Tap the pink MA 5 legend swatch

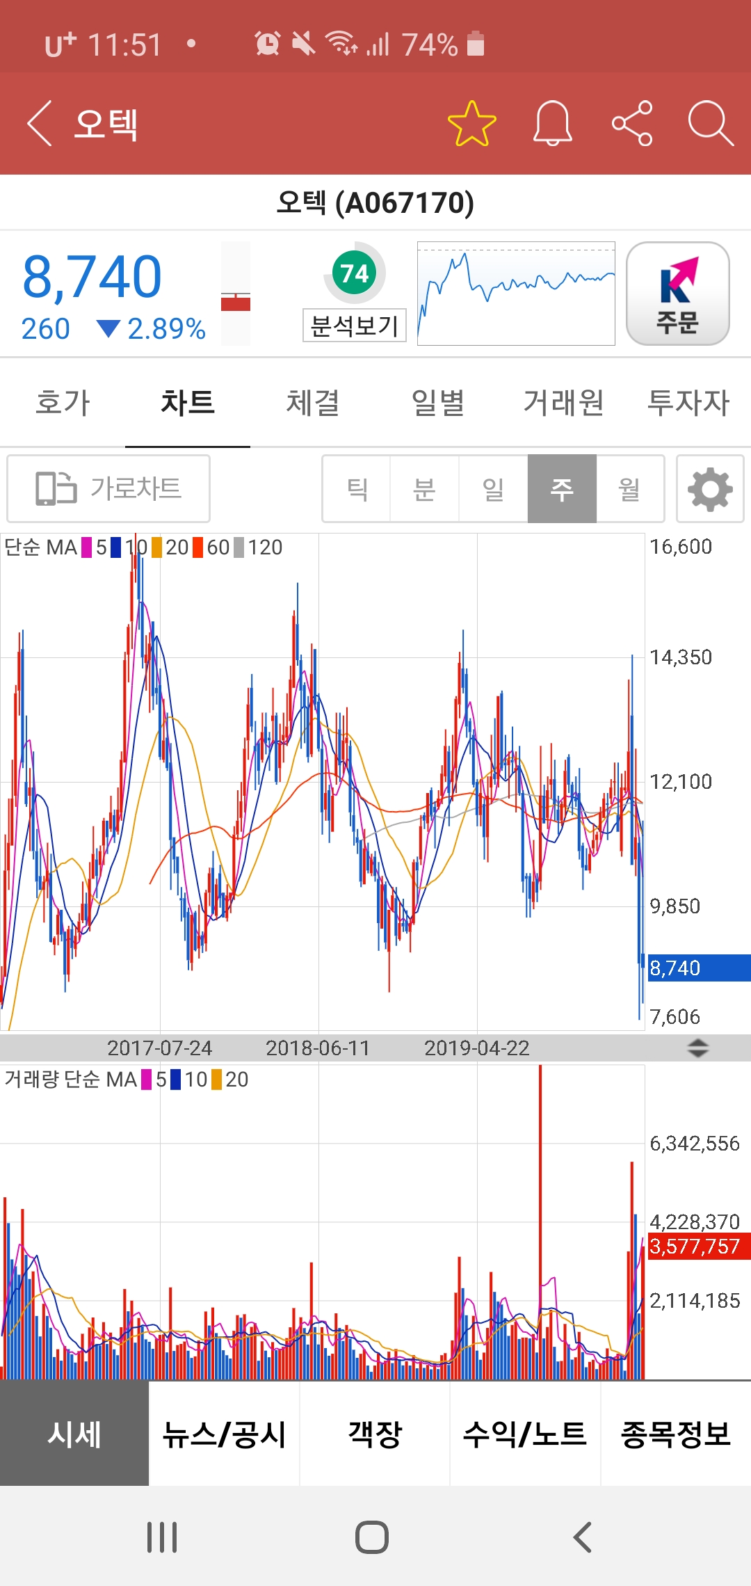87,547
